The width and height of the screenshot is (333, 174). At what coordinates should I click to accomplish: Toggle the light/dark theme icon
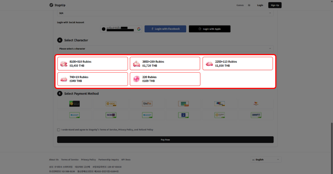coord(249,5)
